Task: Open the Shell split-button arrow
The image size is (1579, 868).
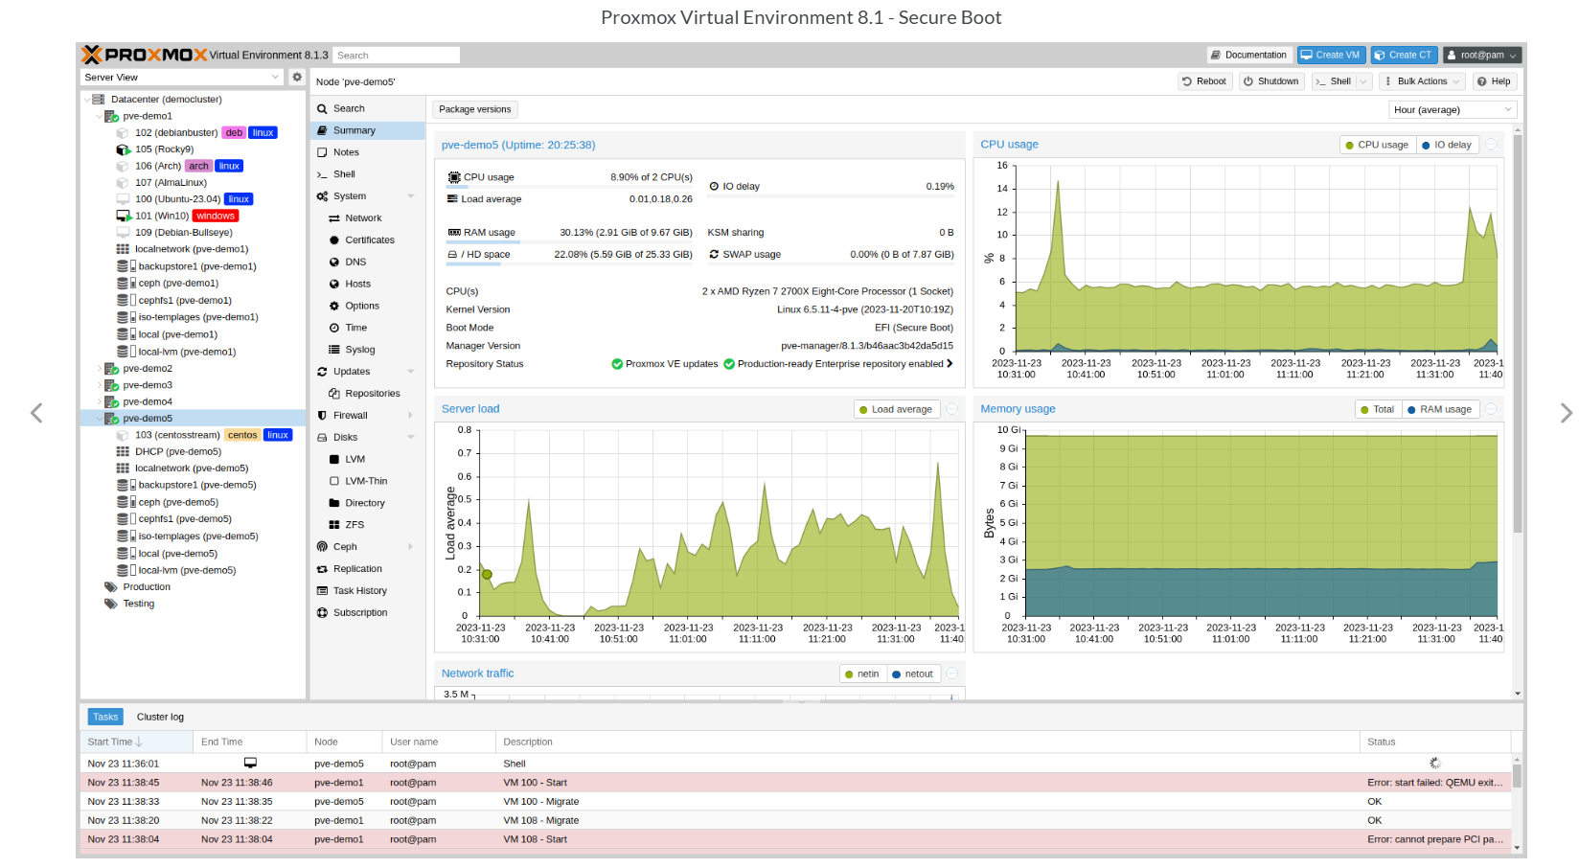Action: (x=1363, y=81)
